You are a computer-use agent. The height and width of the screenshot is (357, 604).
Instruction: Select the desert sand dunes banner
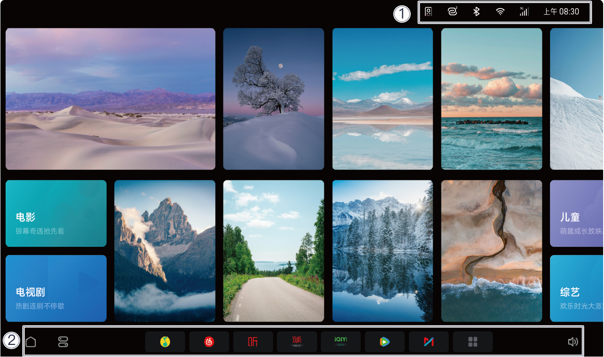click(110, 99)
